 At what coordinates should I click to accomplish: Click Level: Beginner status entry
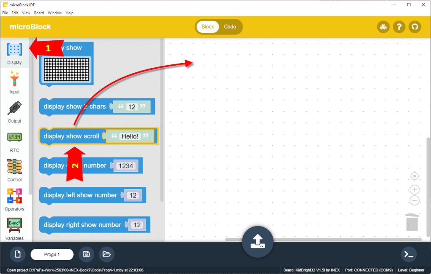click(411, 270)
